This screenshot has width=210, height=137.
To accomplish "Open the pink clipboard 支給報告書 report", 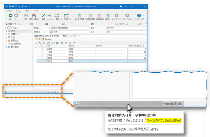I will (100, 15).
